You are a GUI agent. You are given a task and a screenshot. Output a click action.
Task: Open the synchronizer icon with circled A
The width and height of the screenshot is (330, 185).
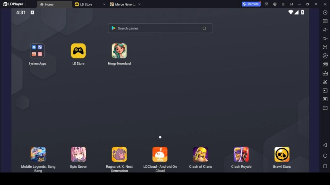point(325,56)
